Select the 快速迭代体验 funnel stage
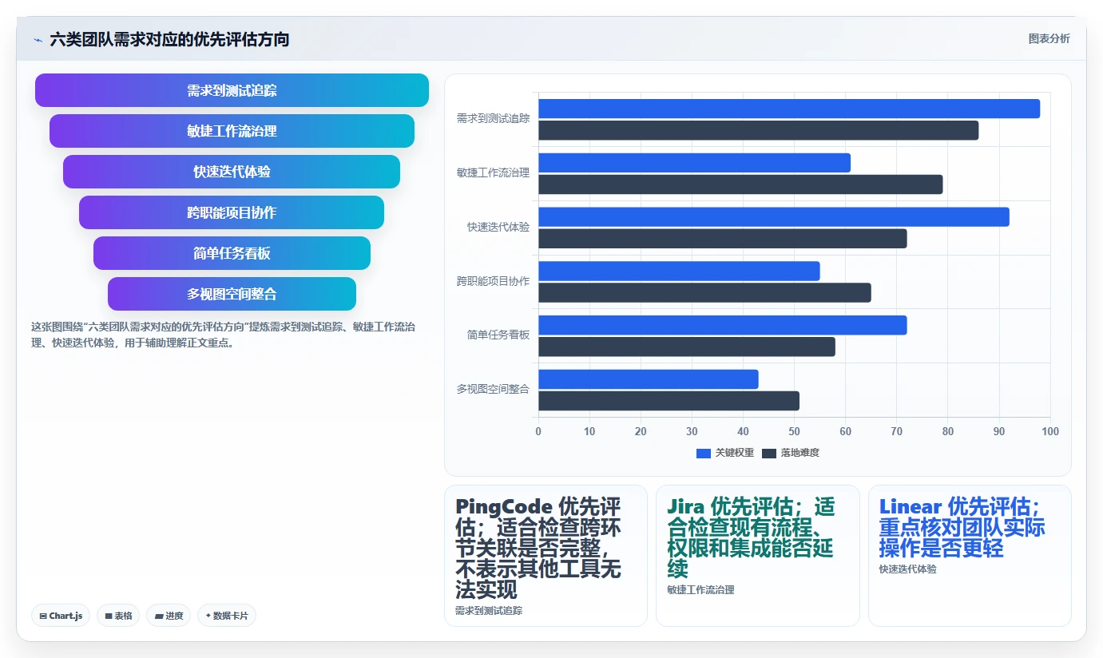Viewport: 1103px width, 658px height. [x=232, y=172]
